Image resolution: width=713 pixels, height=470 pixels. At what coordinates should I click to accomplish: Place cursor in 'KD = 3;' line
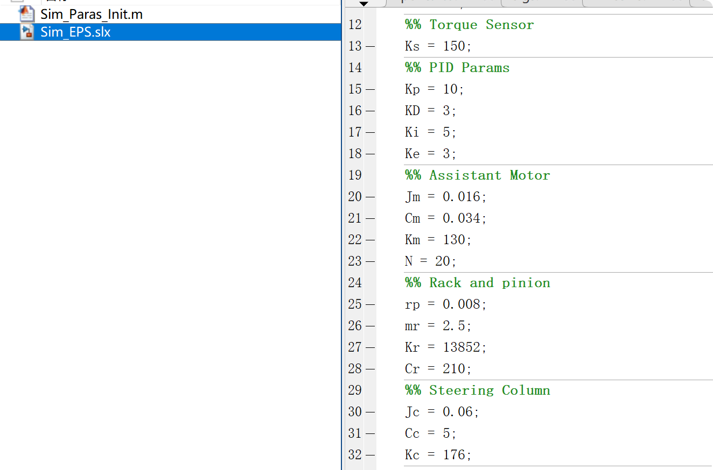pos(431,111)
